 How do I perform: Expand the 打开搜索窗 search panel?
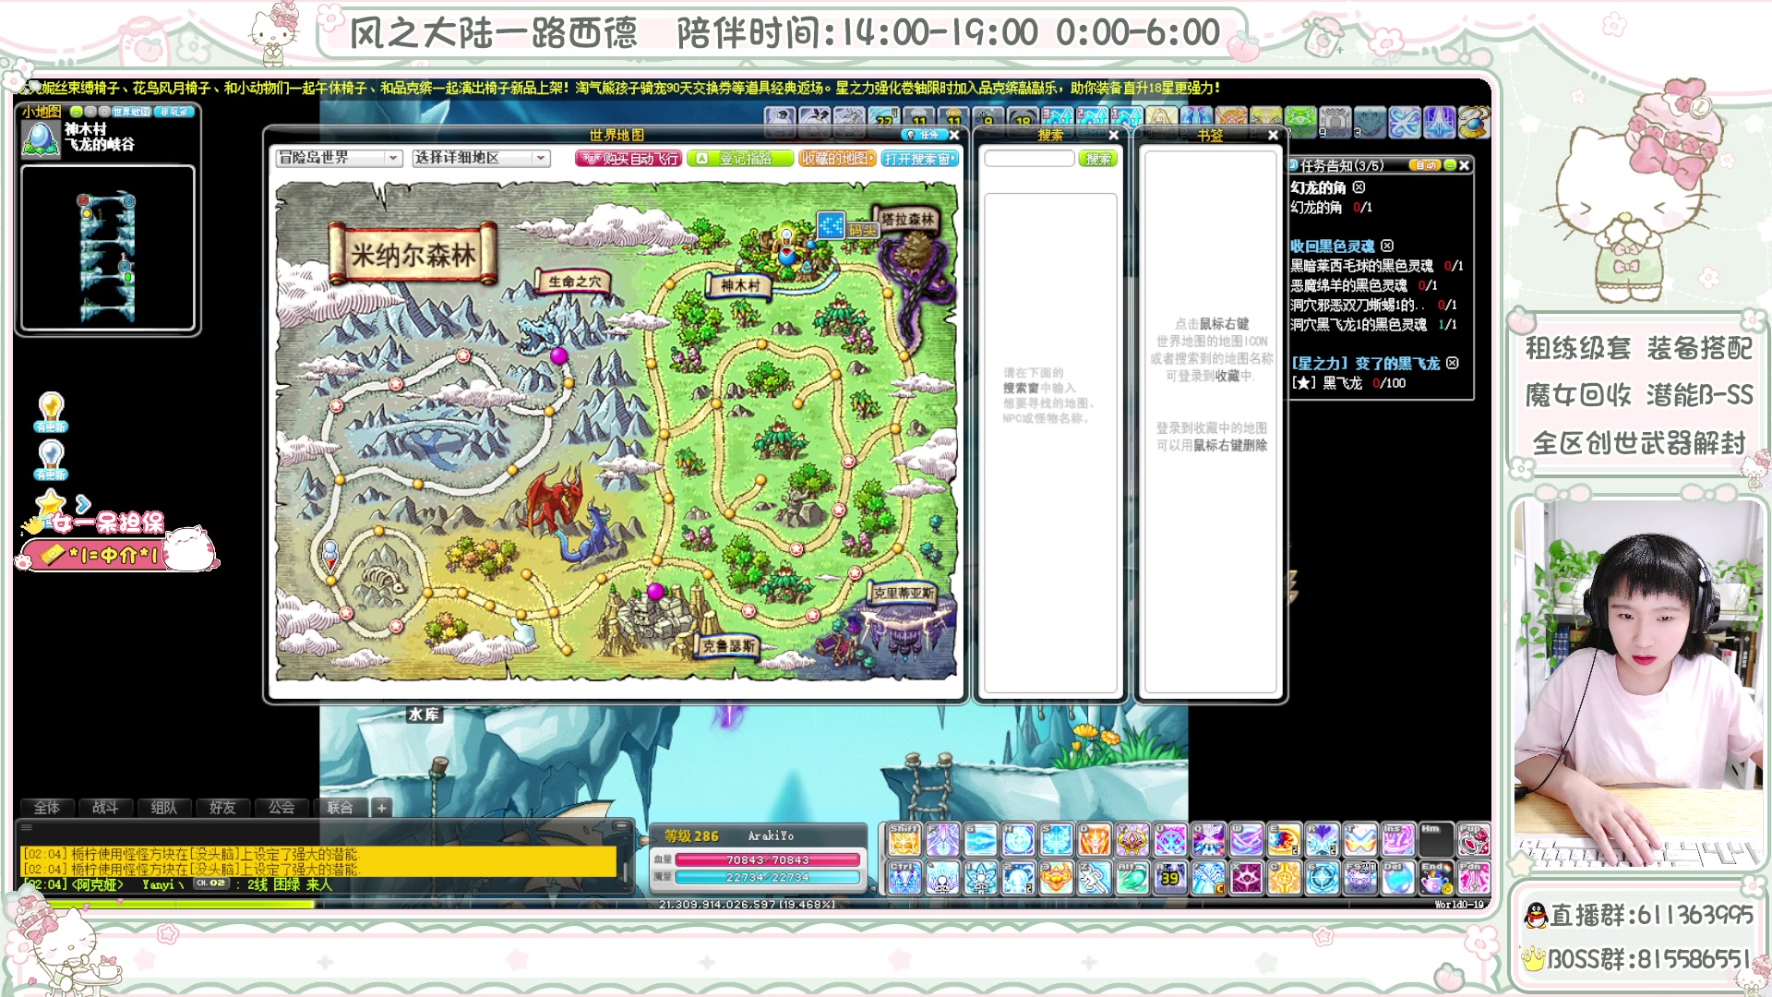coord(919,159)
